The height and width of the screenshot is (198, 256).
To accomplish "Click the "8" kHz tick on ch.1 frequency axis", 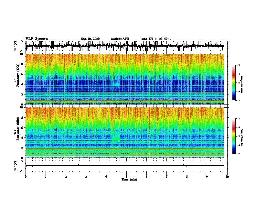I will click(x=22, y=64).
